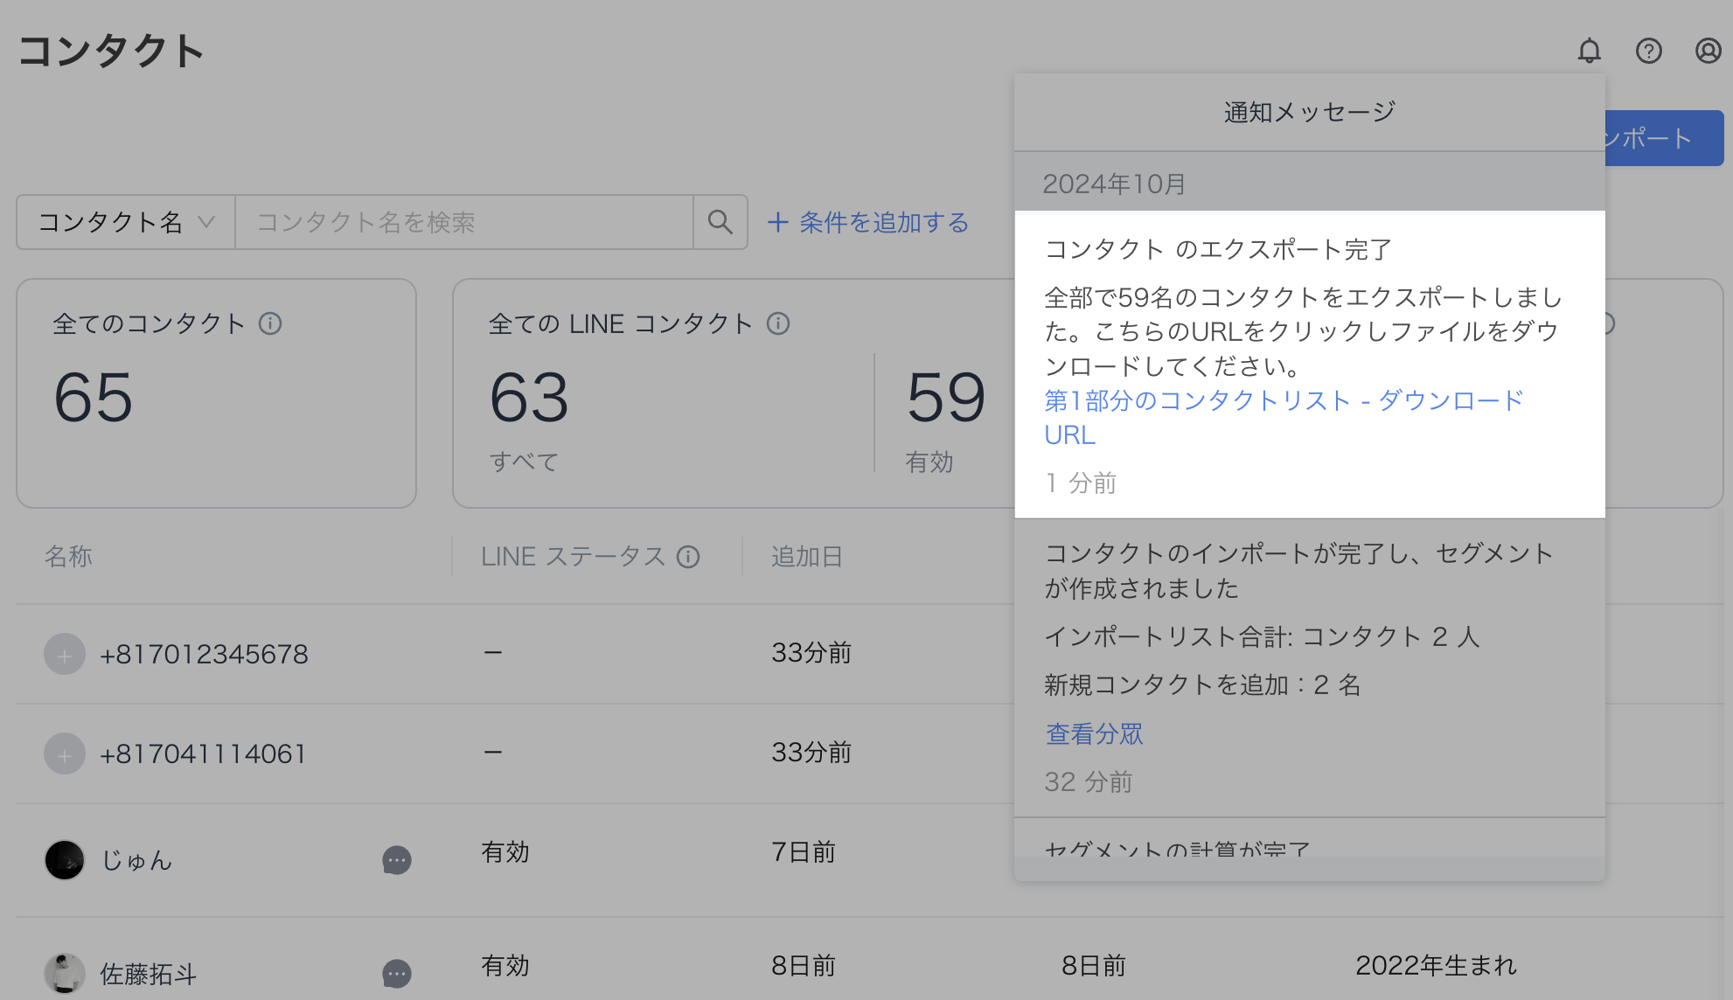Click 条件を追加する link

[868, 222]
